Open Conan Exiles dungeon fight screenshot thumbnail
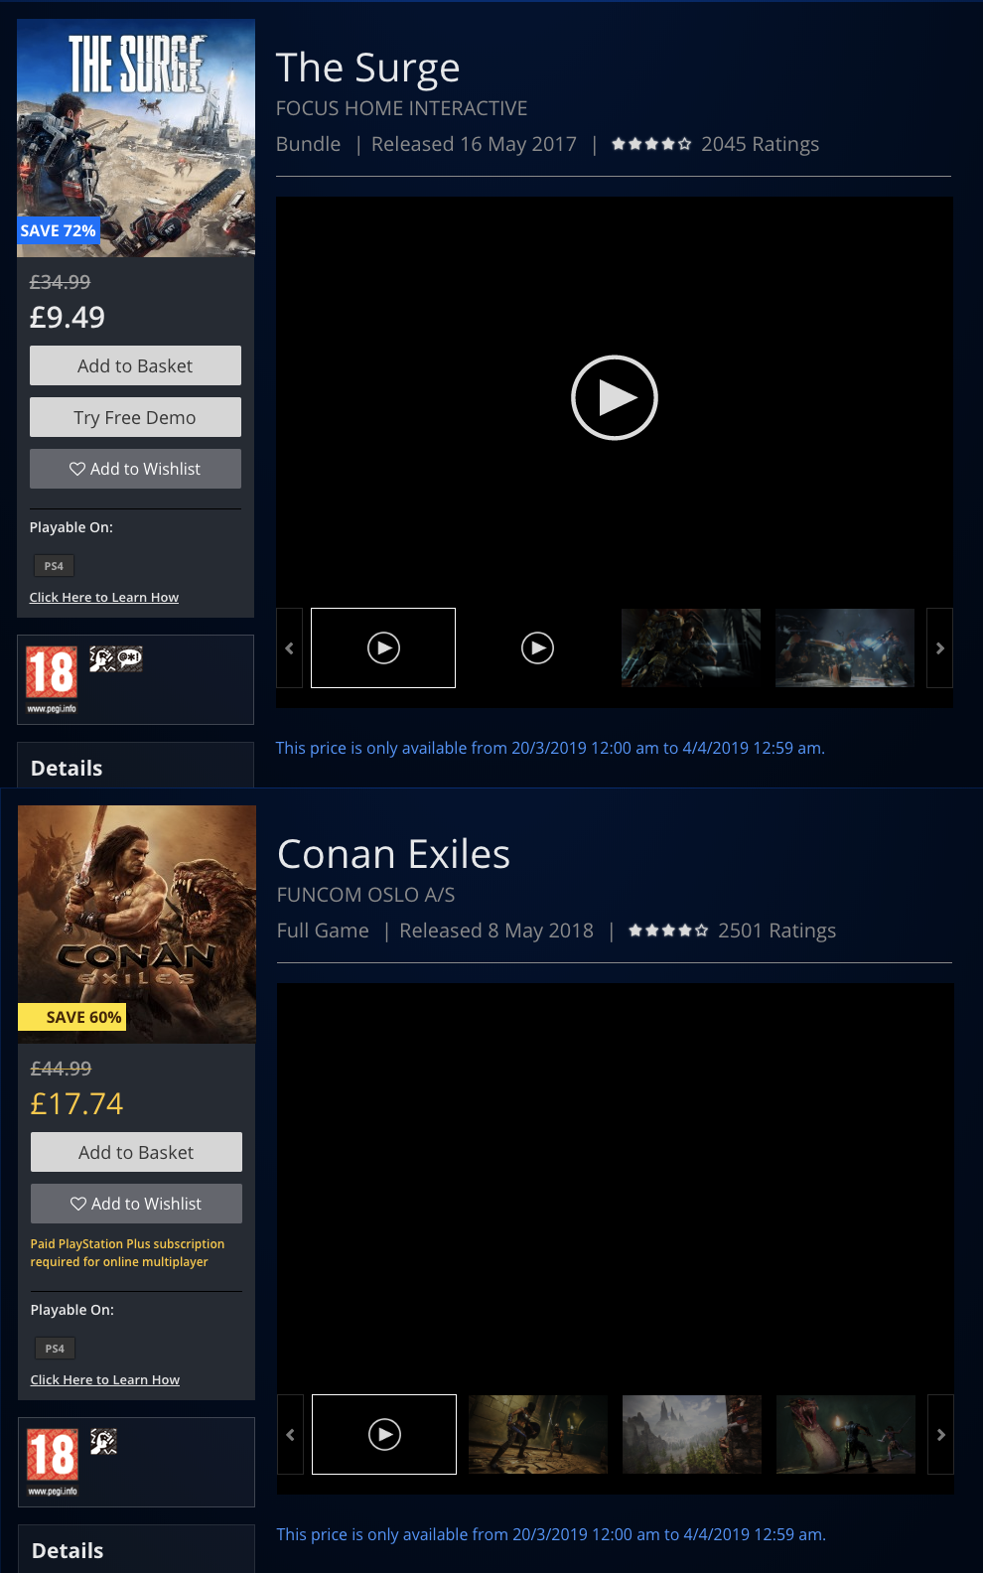This screenshot has width=983, height=1573. coord(538,1434)
